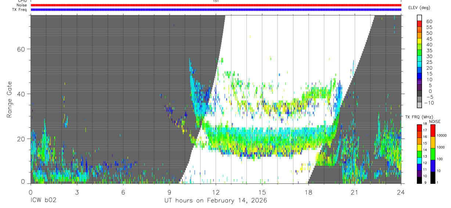Click the 15 tick on UT hours axis
The width and height of the screenshot is (451, 208).
pos(262,192)
